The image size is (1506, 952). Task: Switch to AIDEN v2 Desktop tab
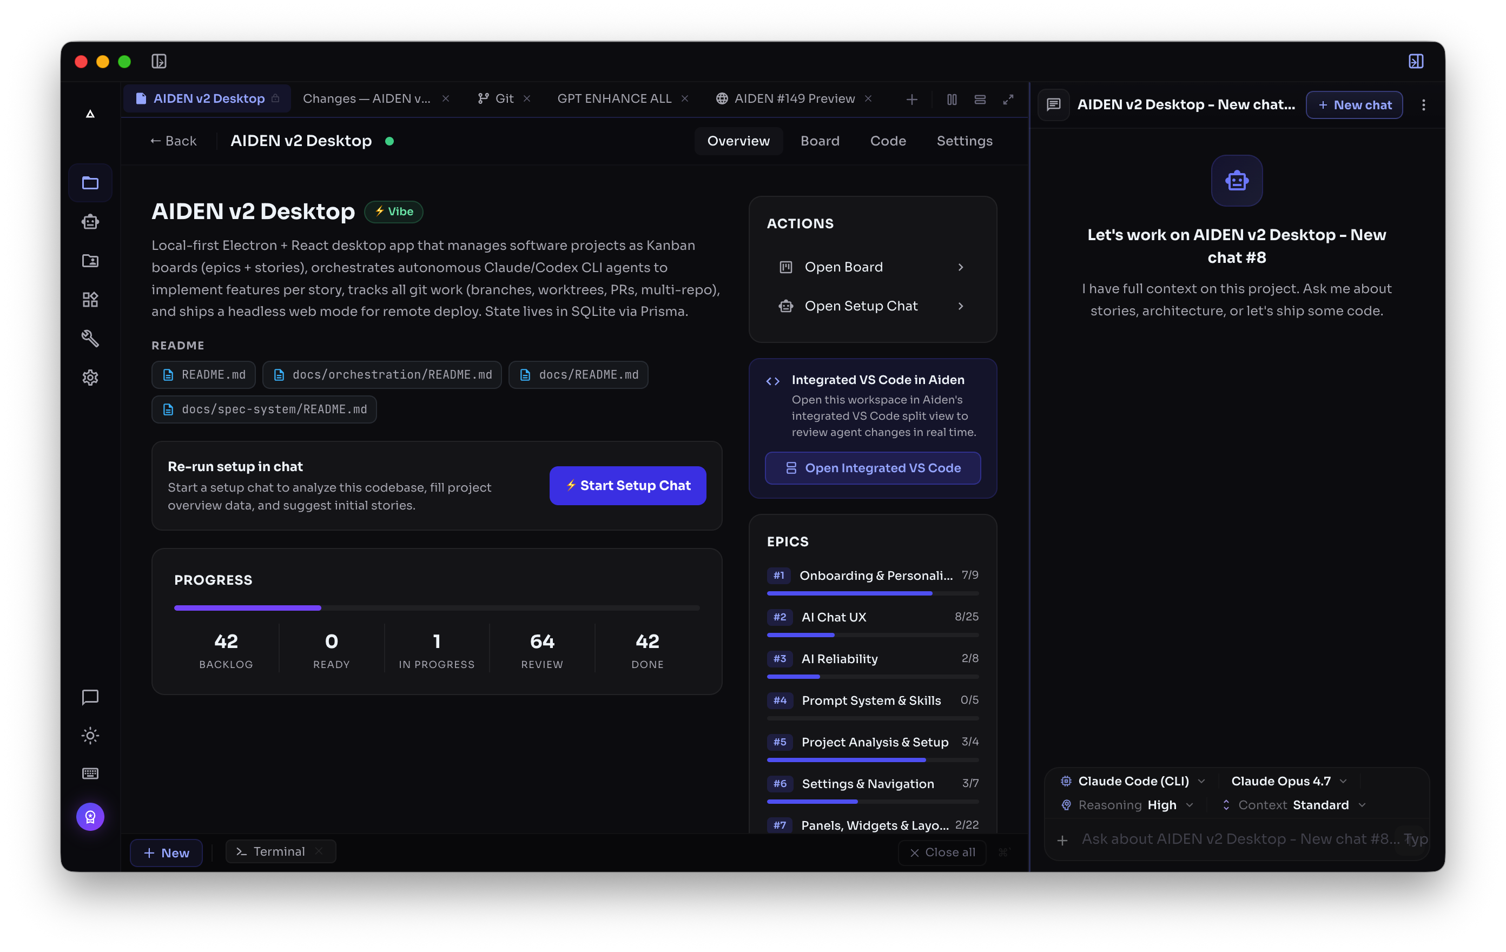[x=207, y=99]
